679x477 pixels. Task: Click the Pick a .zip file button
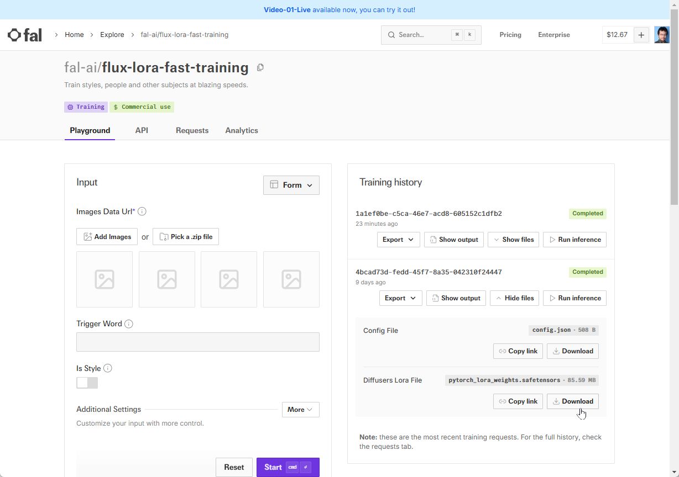pos(186,237)
